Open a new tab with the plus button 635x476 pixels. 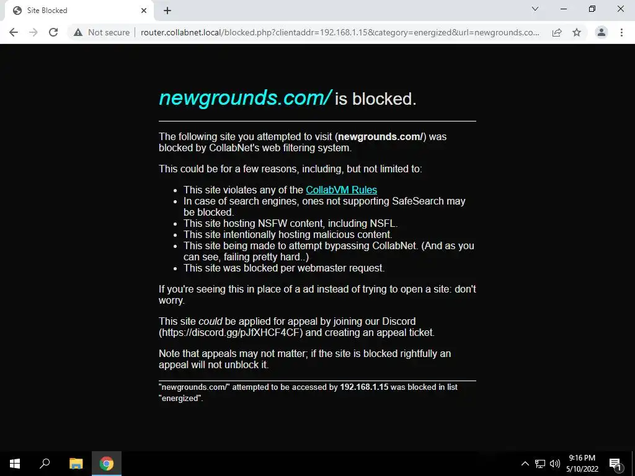pos(167,11)
